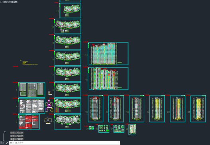Click the bottom command history line
The height and width of the screenshot is (145, 210).
point(17,139)
